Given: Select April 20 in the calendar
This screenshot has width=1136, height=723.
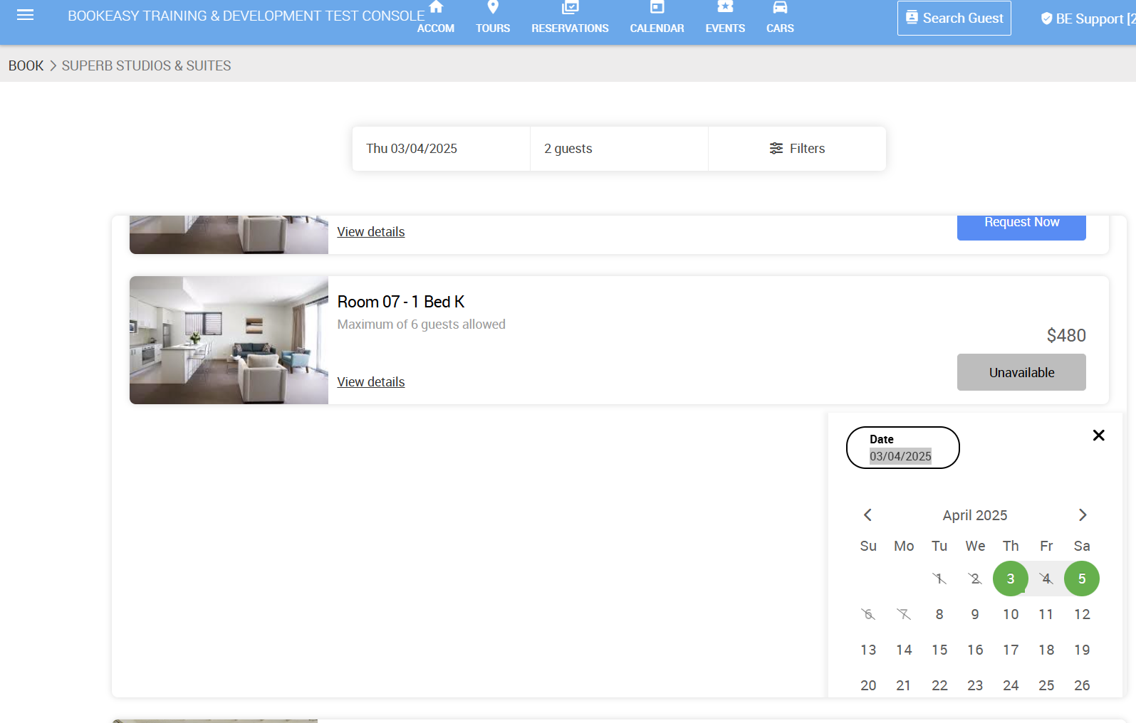Looking at the screenshot, I should [x=868, y=685].
